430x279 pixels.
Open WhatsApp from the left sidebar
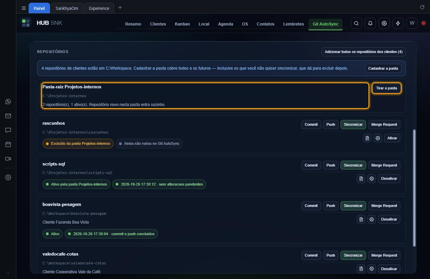[8, 102]
